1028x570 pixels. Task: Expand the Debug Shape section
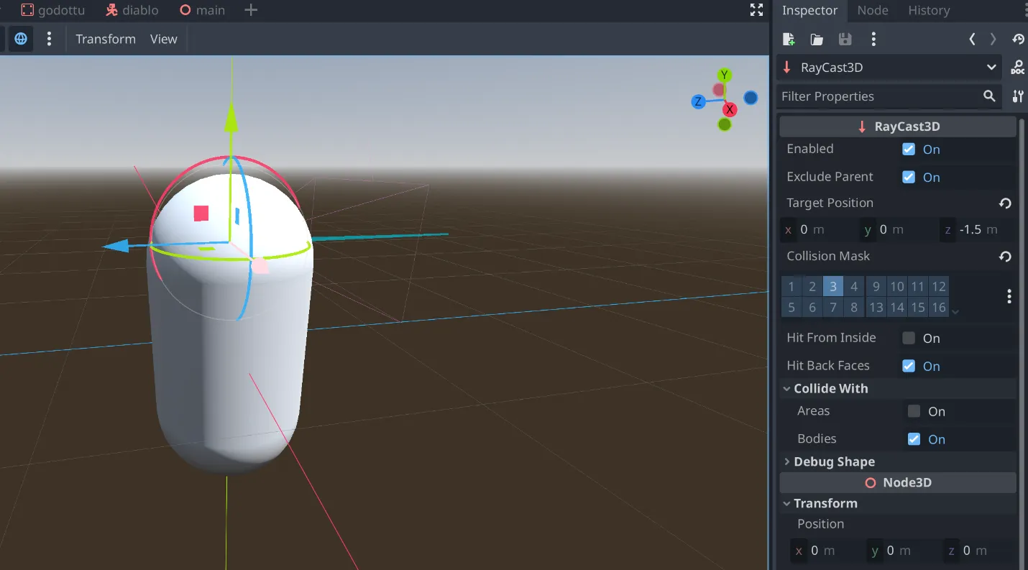pyautogui.click(x=834, y=462)
